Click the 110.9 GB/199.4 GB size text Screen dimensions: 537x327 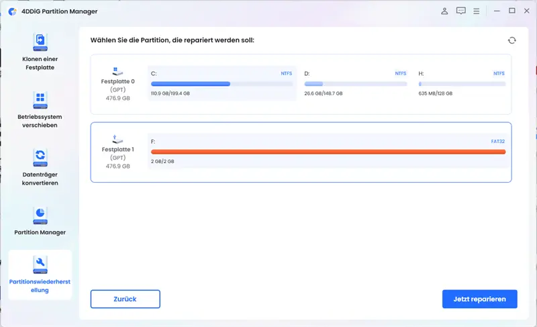[170, 93]
